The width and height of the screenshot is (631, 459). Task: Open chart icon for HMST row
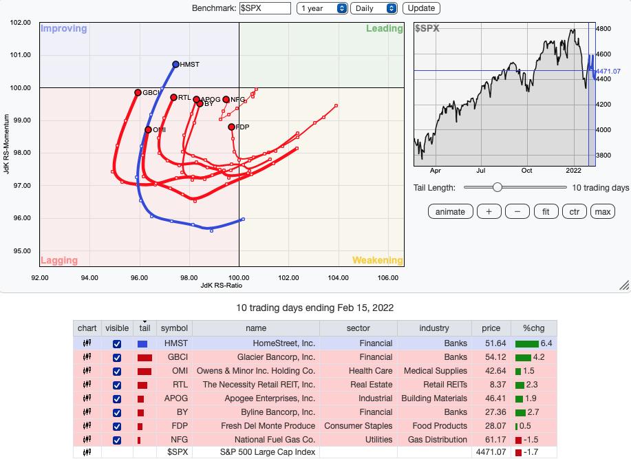(x=87, y=343)
